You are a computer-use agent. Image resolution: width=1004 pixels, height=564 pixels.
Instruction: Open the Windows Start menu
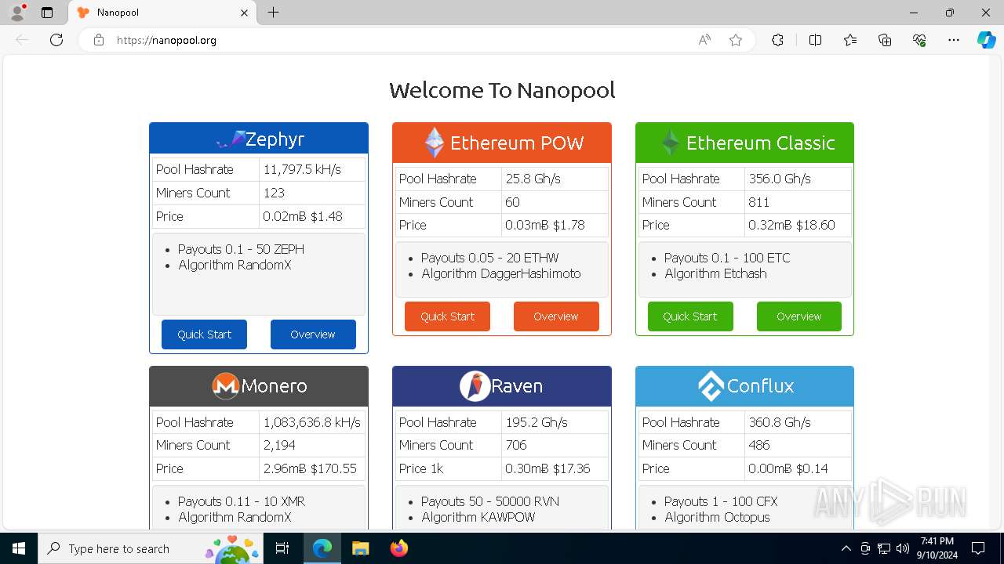(x=18, y=548)
